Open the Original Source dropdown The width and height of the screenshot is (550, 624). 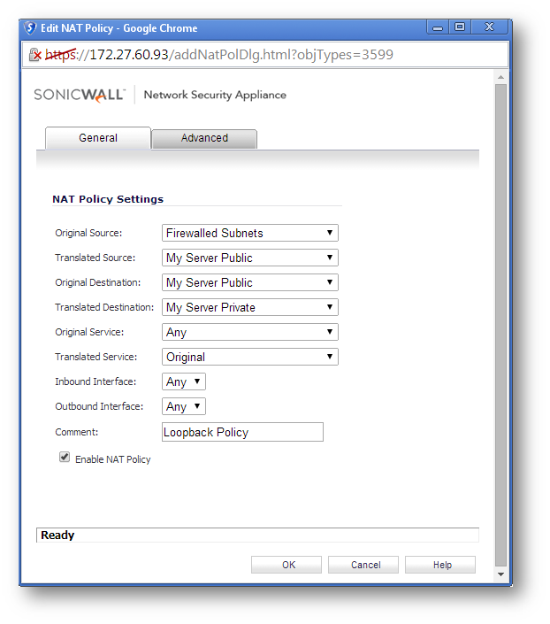click(250, 234)
